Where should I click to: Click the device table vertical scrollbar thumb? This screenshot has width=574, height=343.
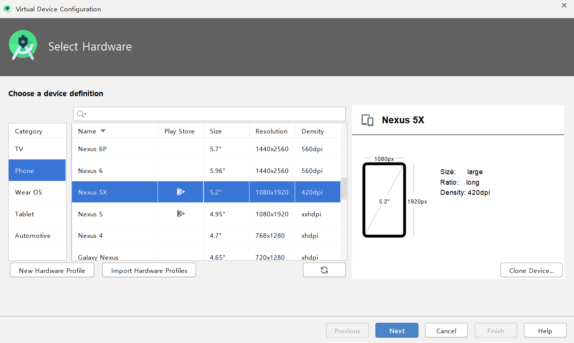[x=344, y=188]
